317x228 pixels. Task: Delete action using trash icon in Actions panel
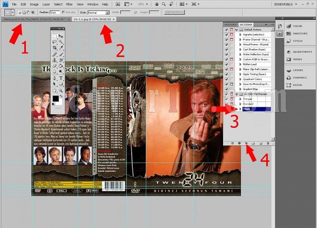click(268, 143)
